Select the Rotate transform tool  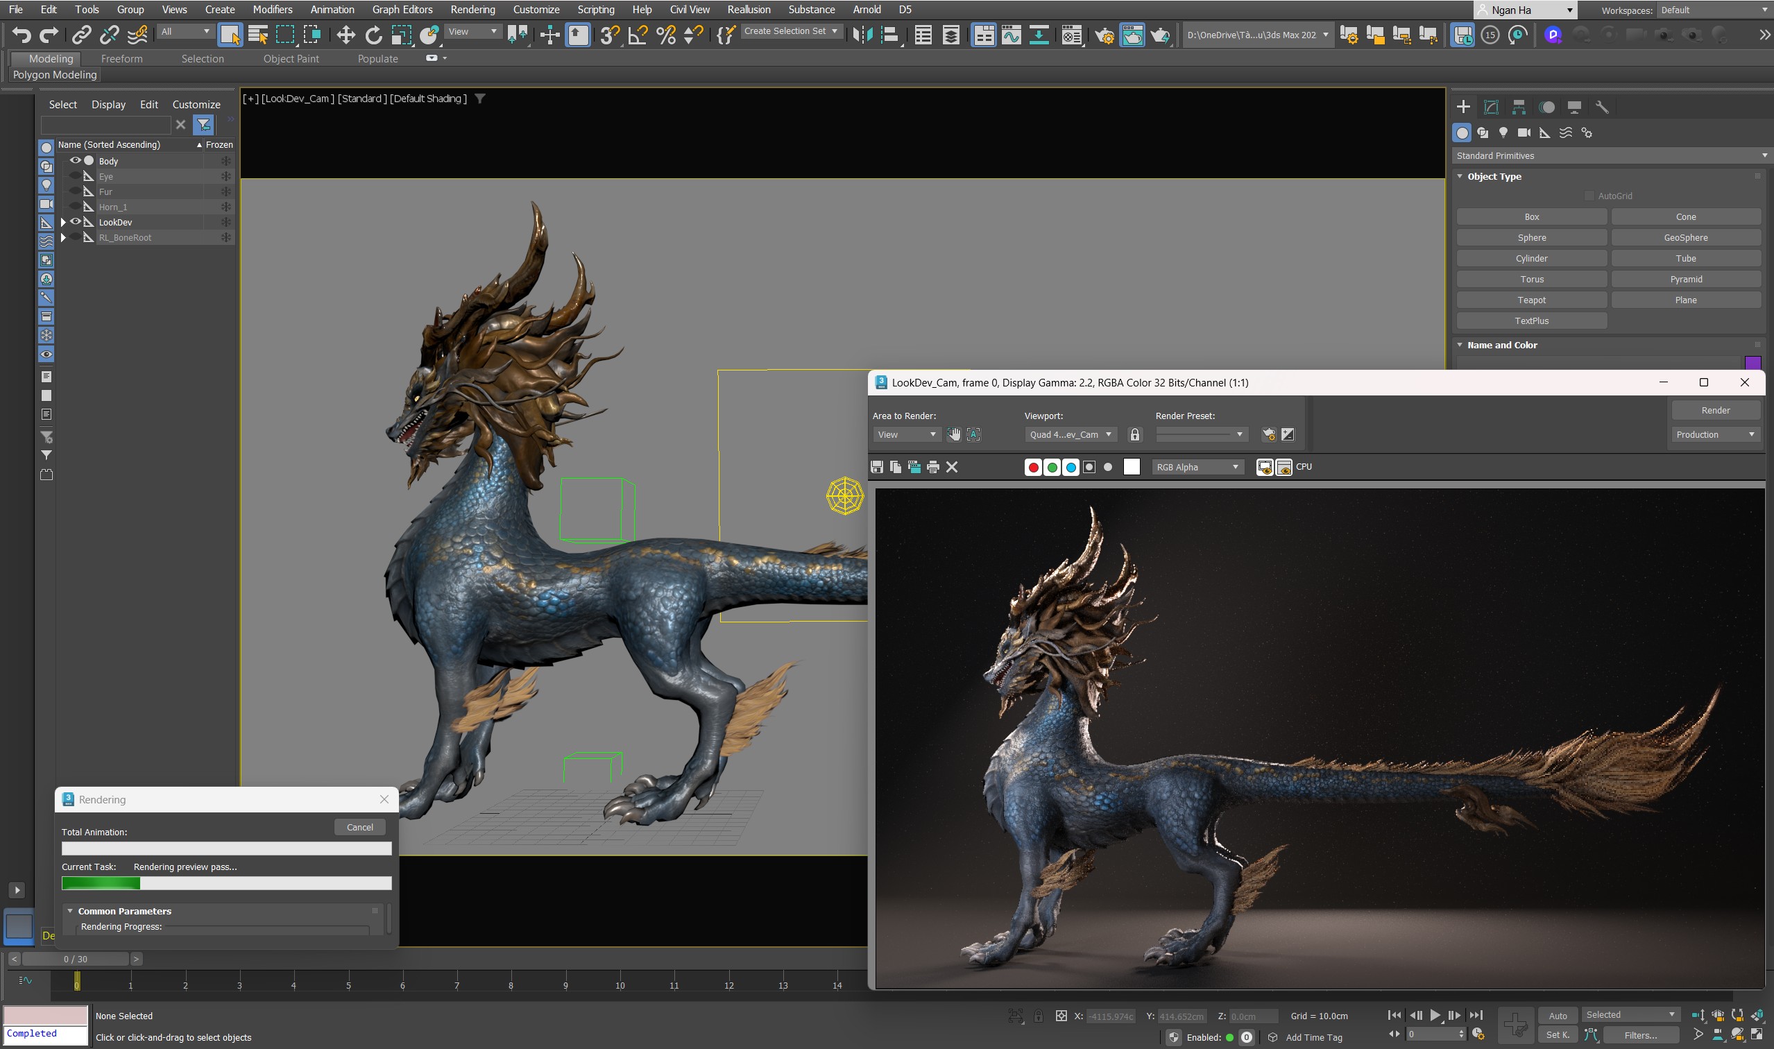point(373,35)
